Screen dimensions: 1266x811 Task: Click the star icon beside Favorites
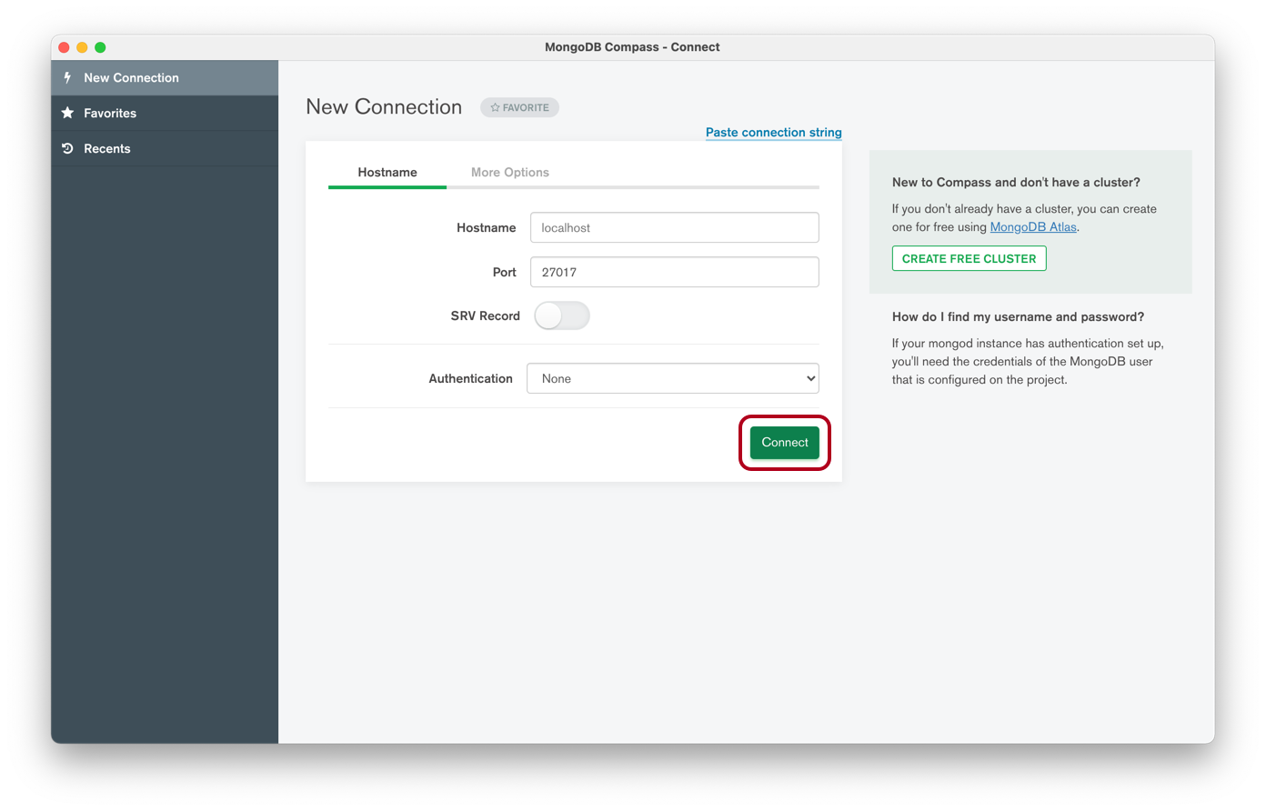point(67,113)
